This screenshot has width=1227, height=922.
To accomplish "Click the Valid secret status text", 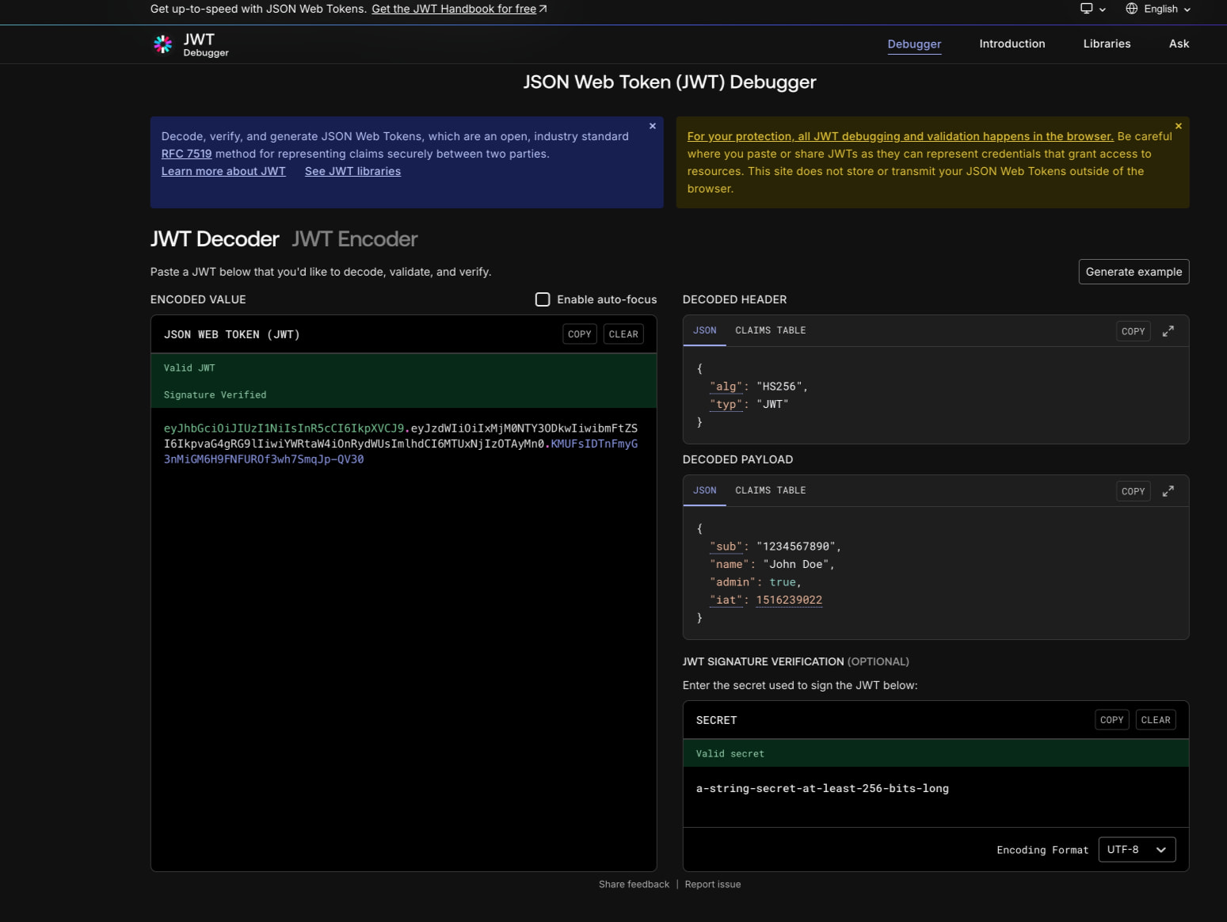I will [730, 753].
